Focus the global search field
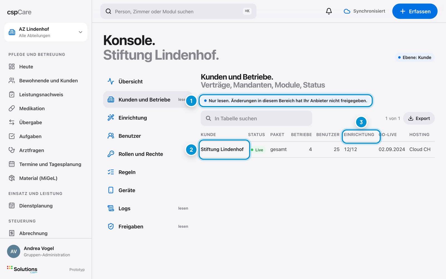 178,11
